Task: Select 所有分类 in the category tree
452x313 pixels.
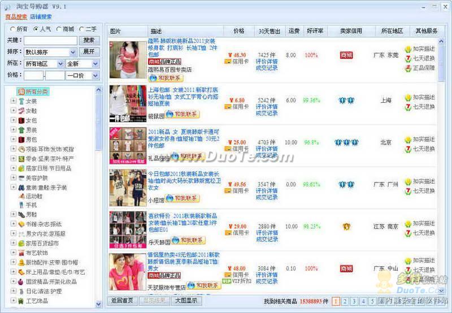Action: point(33,92)
